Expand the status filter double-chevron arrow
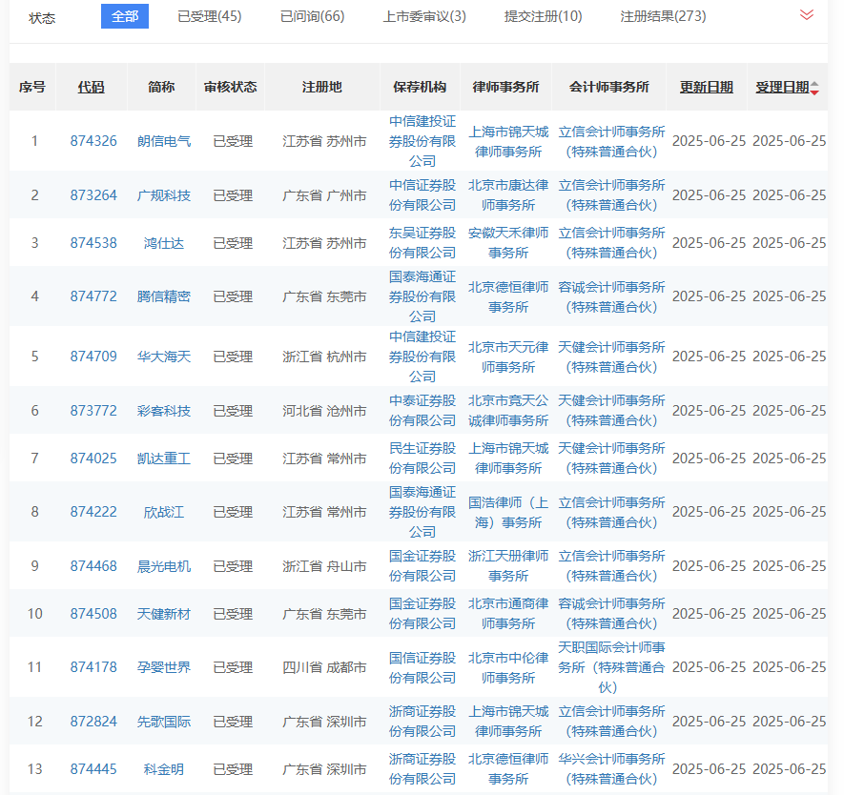This screenshot has width=844, height=795. [x=807, y=15]
